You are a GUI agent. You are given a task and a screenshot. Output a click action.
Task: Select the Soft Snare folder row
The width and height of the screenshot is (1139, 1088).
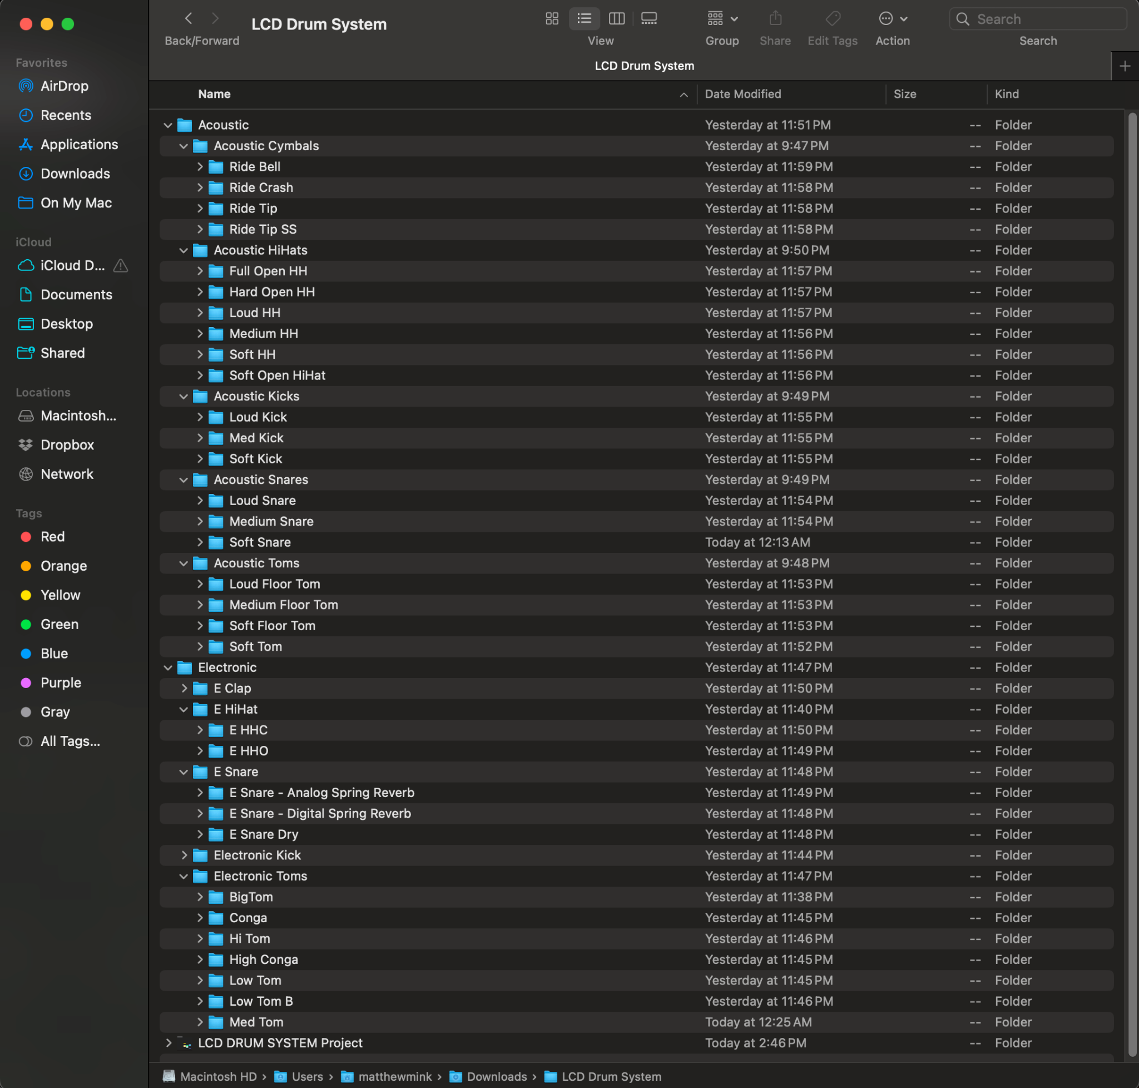(637, 542)
